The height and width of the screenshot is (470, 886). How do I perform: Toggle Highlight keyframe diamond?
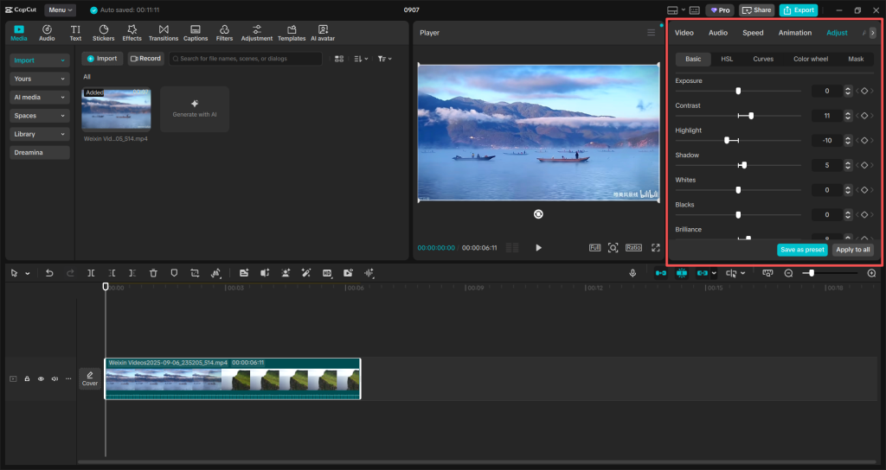(864, 141)
